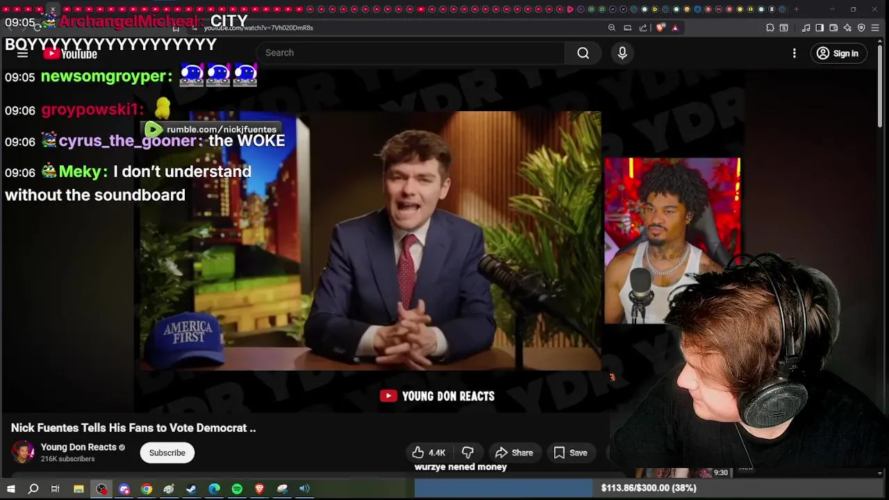Open Brave Rewards triangle icon

point(675,28)
